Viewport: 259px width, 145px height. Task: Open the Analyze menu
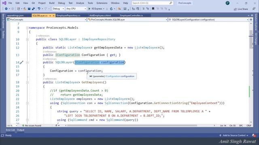coord(80,3)
